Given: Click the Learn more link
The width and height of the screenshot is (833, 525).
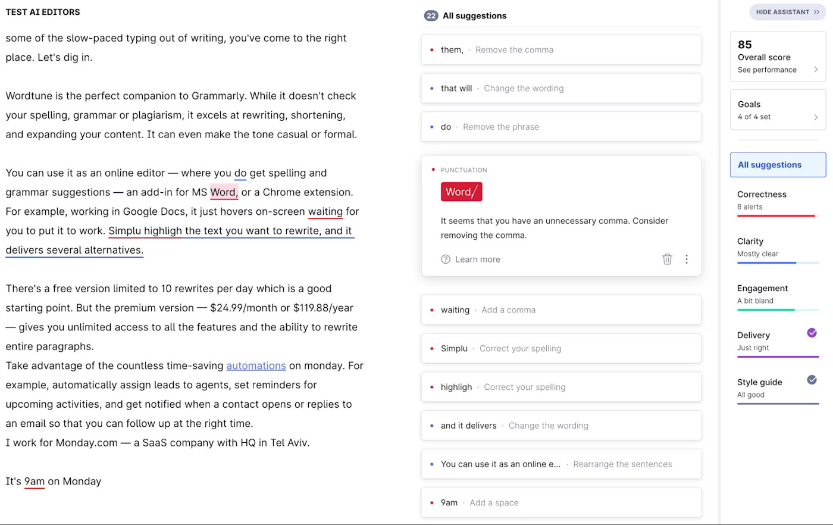Looking at the screenshot, I should (477, 260).
